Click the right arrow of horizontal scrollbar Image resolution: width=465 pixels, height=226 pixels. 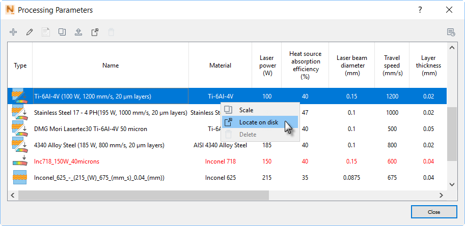(442, 196)
